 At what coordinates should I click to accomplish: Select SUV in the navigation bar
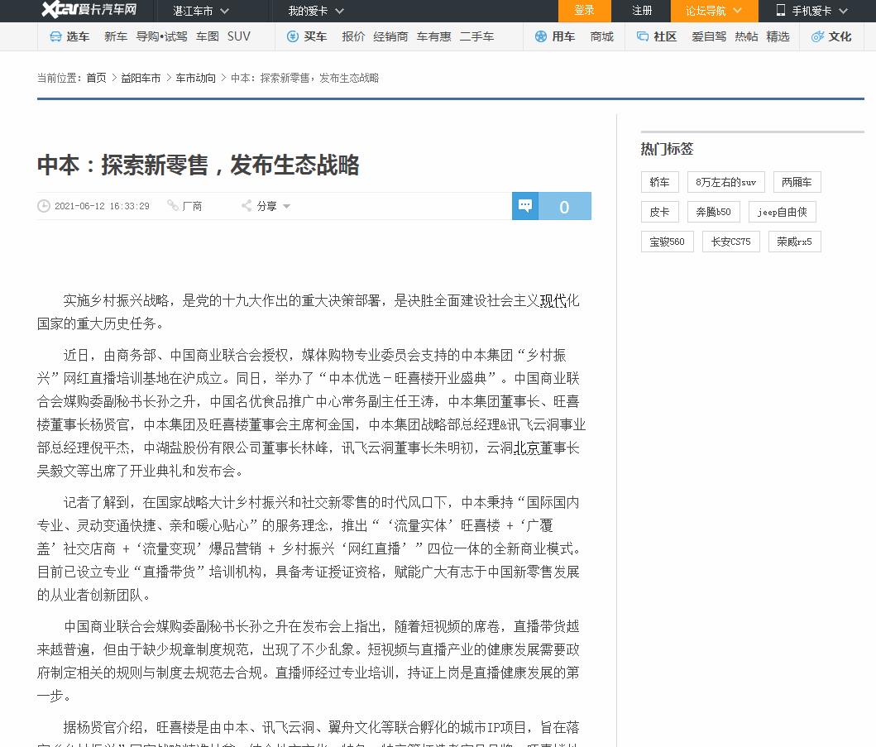238,37
